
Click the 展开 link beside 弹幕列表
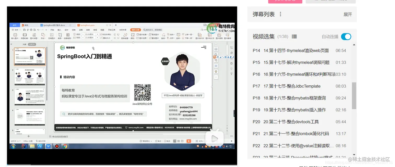[347, 15]
